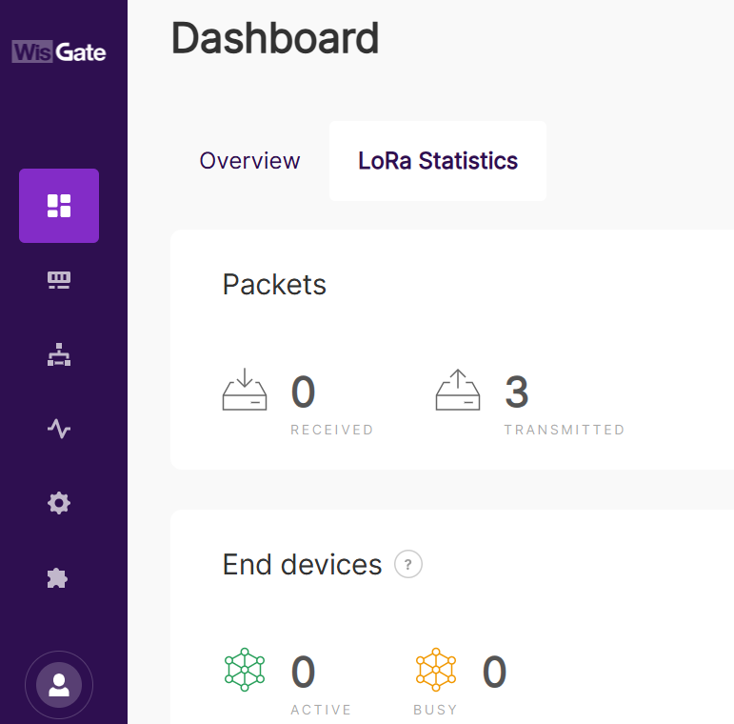Click the orange busy devices icon
Image resolution: width=734 pixels, height=724 pixels.
(436, 670)
